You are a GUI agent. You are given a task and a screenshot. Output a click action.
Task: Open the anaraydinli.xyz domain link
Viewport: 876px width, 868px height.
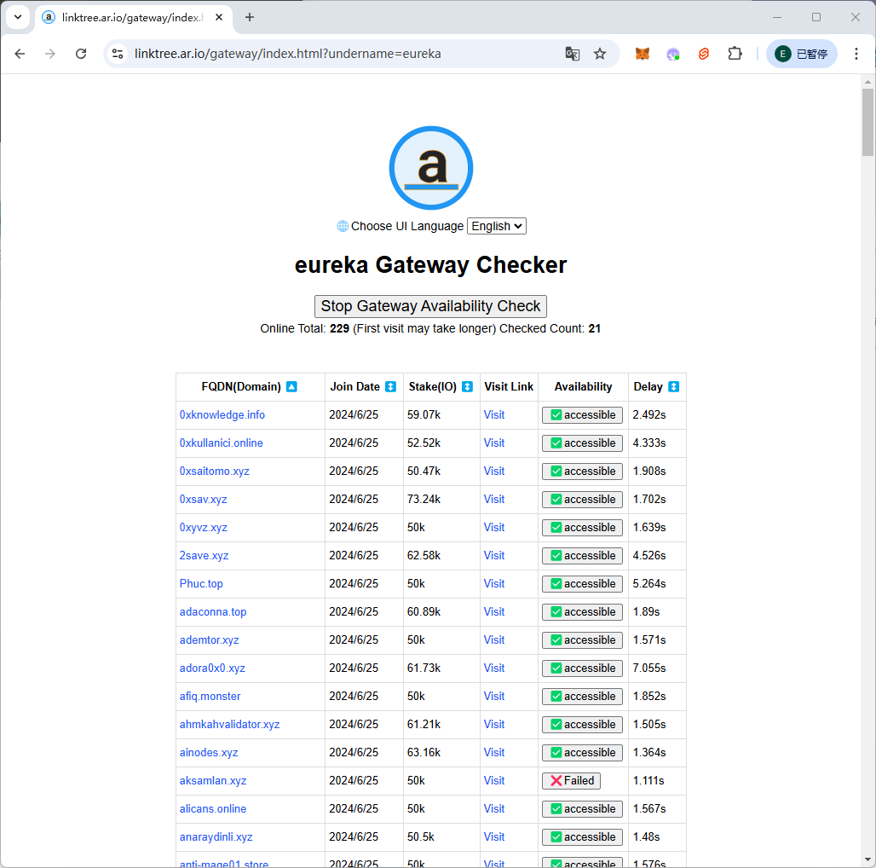[x=216, y=836]
